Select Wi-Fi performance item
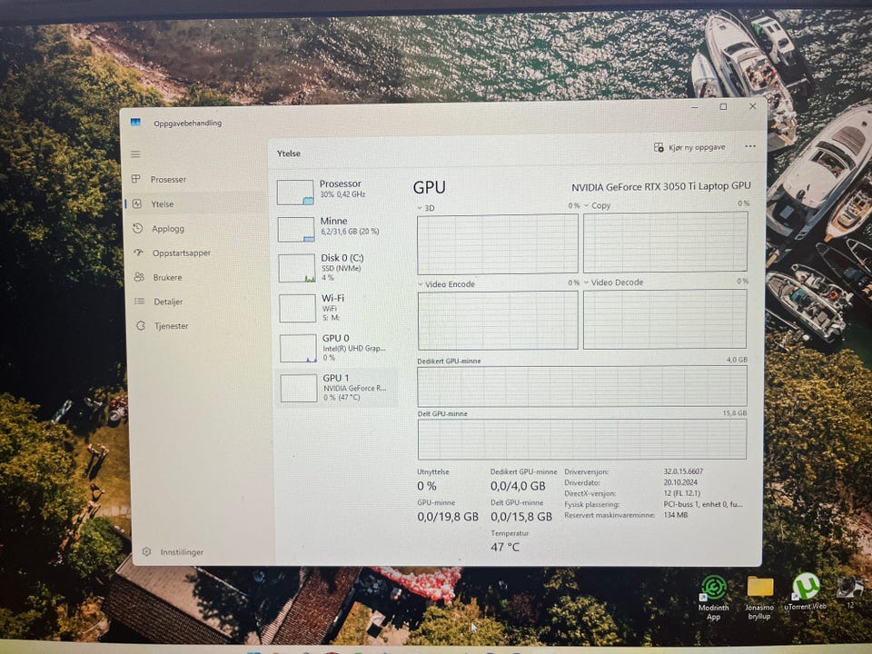This screenshot has width=872, height=654. tap(336, 308)
